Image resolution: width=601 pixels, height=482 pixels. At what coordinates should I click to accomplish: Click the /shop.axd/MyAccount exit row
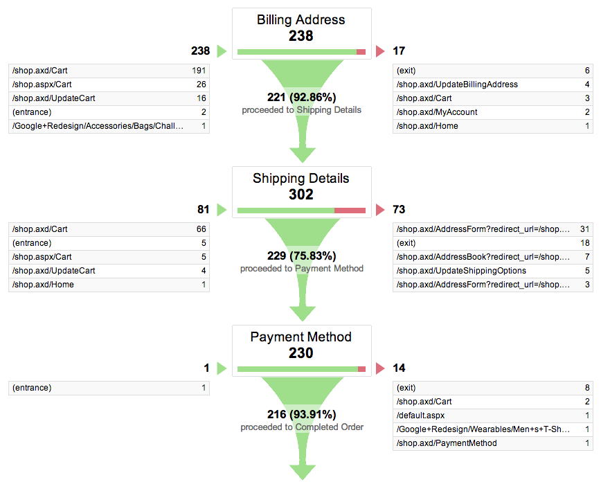coord(492,112)
